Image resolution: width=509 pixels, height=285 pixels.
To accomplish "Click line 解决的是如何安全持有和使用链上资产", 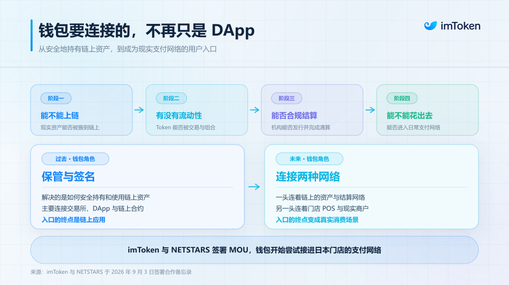I will click(x=96, y=197).
